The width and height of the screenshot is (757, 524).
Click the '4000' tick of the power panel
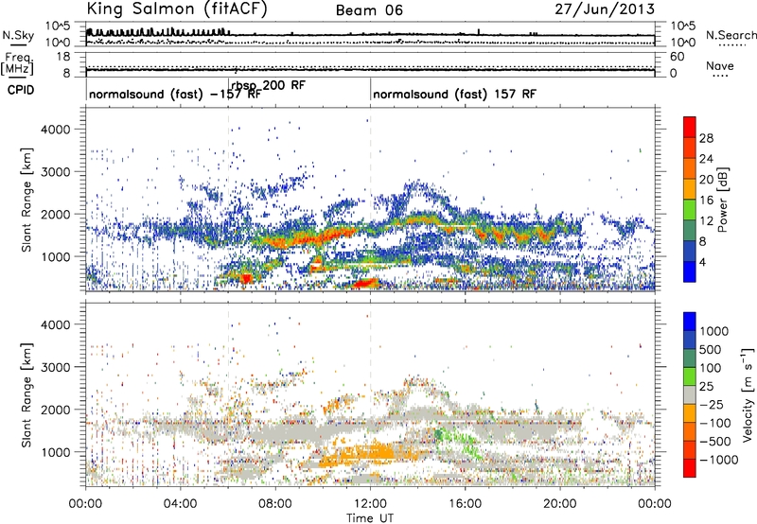point(55,130)
